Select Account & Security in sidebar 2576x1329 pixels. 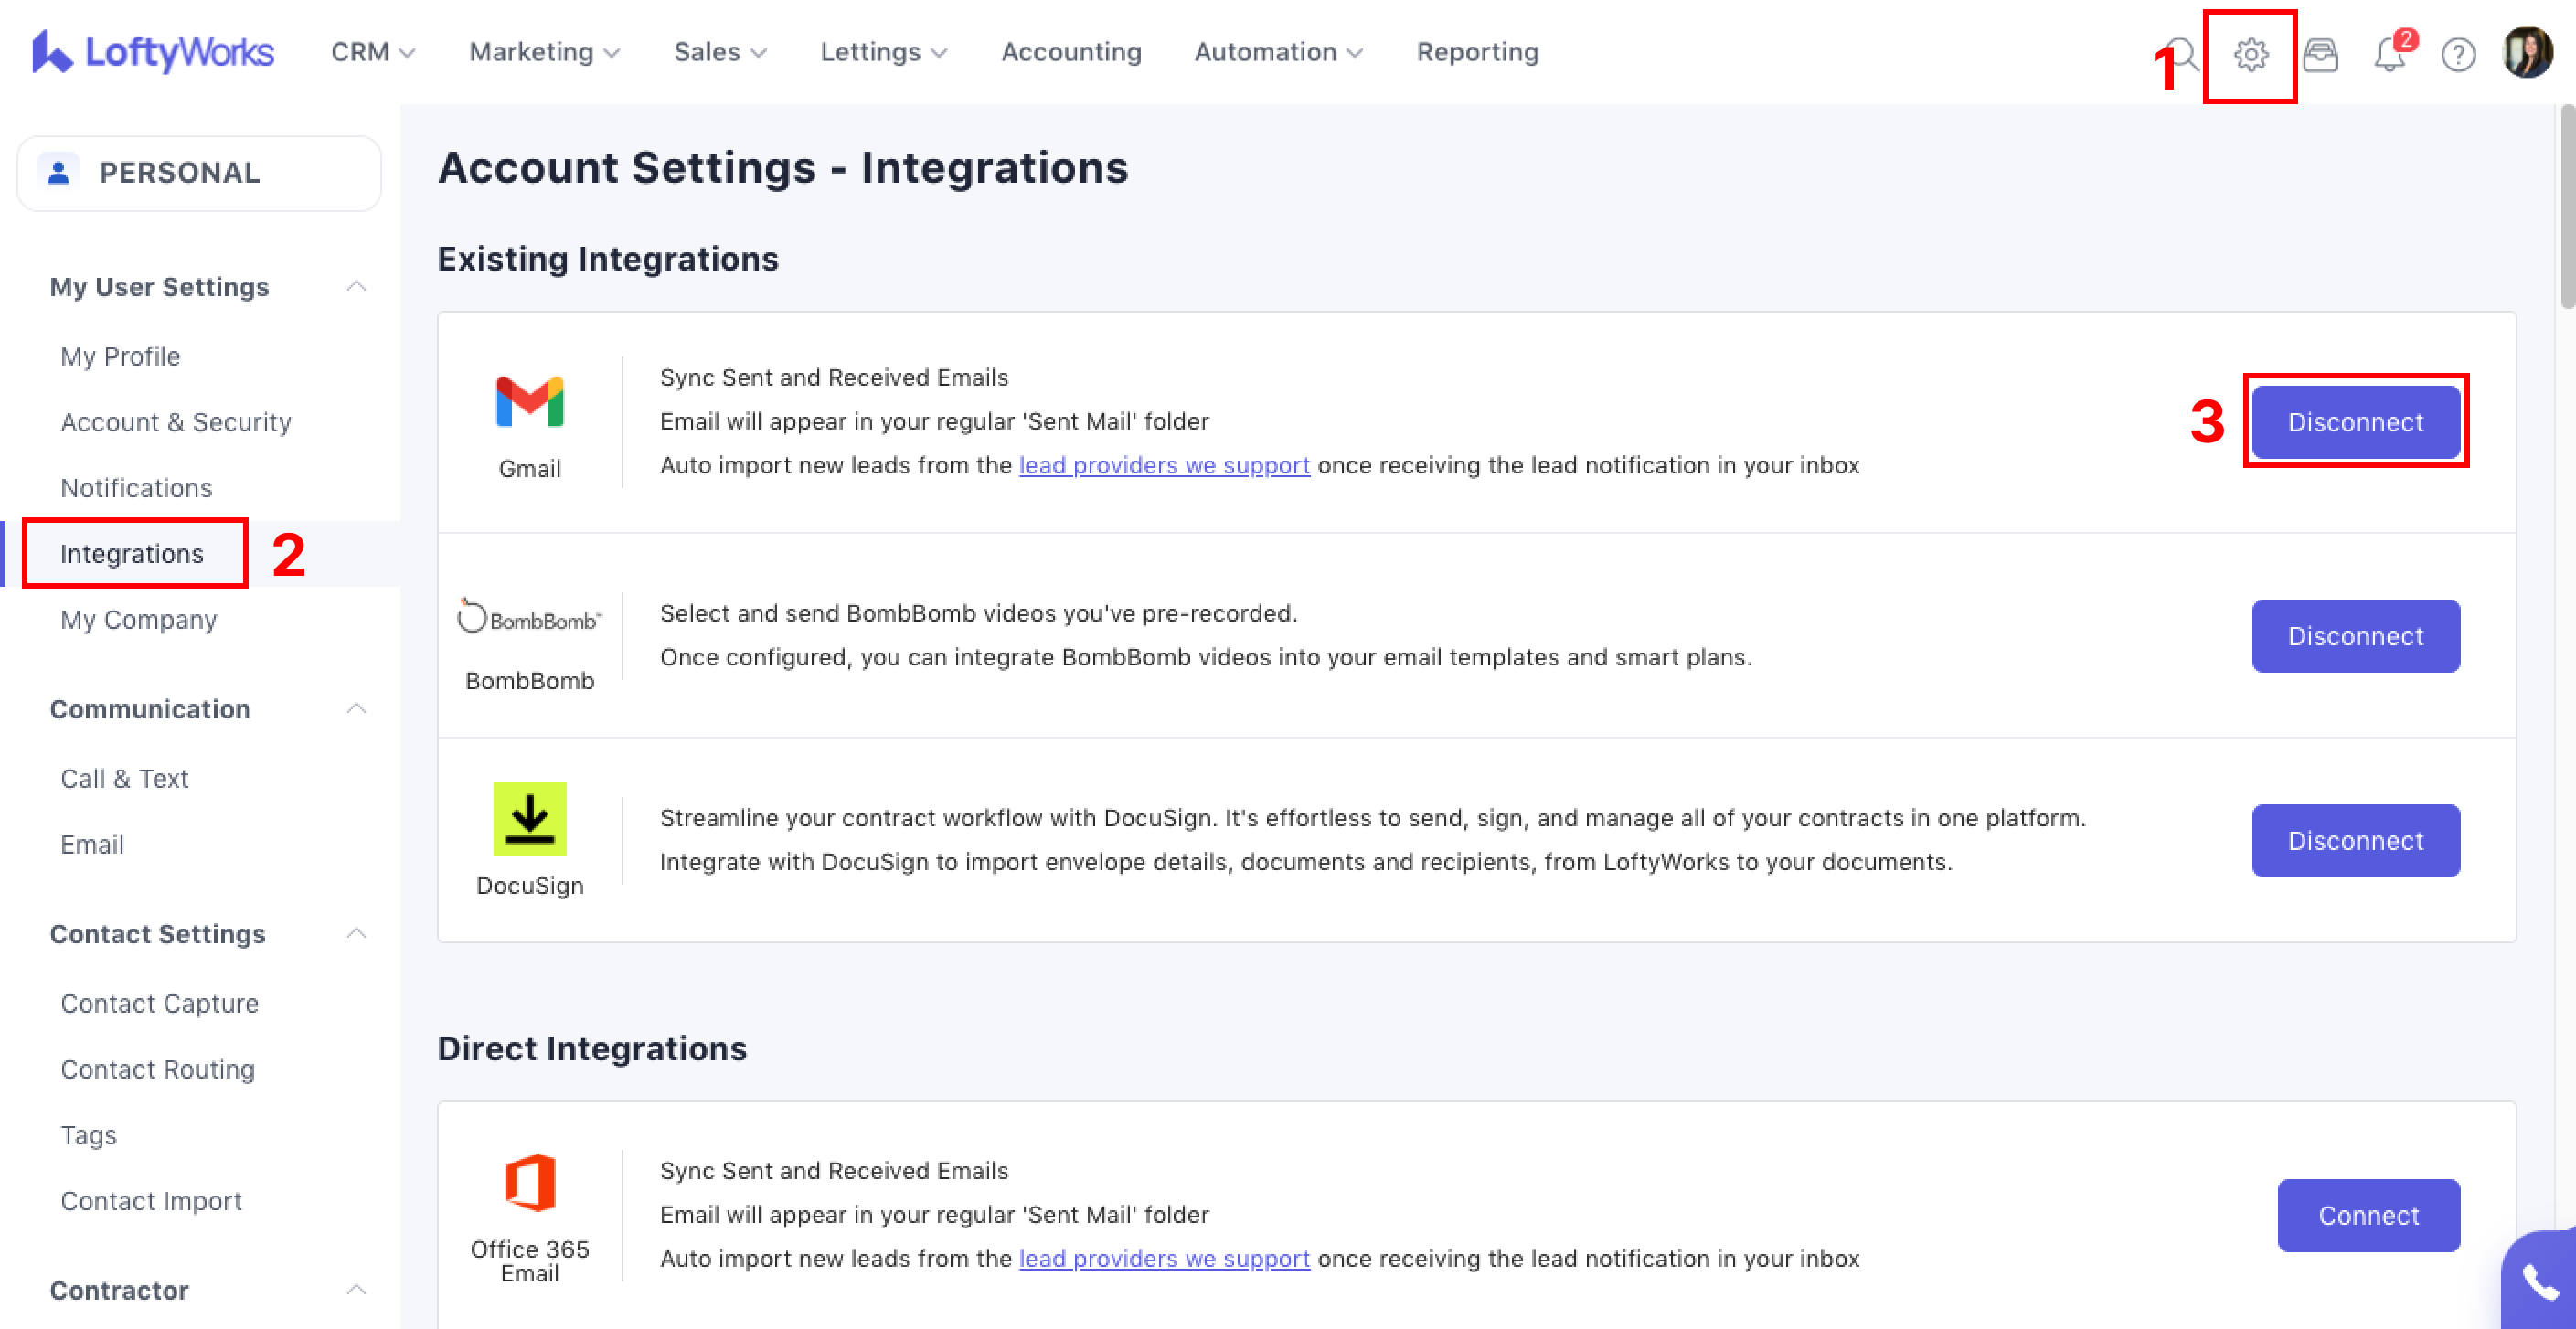click(176, 422)
